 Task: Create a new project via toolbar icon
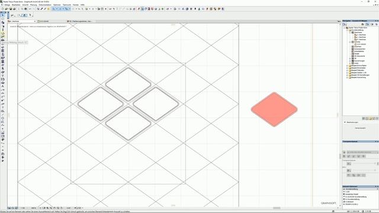pyautogui.click(x=2, y=9)
